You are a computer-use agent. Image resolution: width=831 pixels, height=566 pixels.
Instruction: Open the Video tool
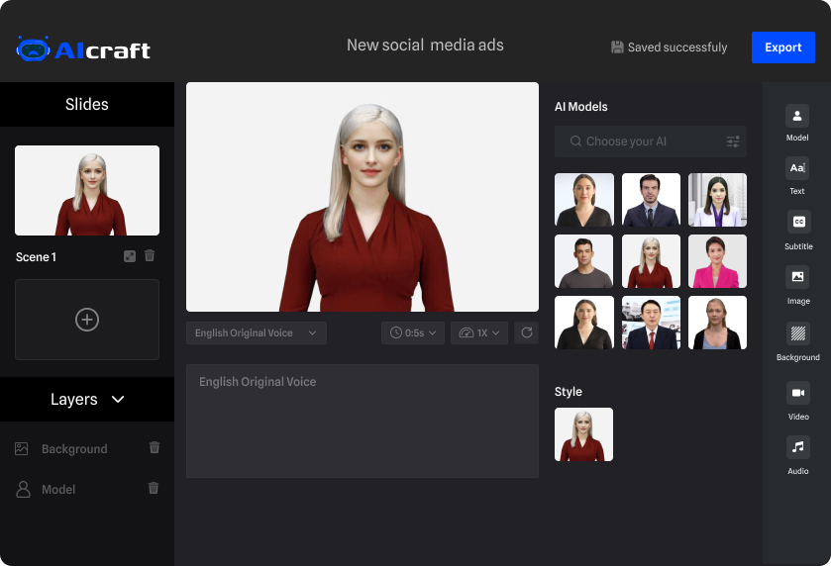click(797, 393)
